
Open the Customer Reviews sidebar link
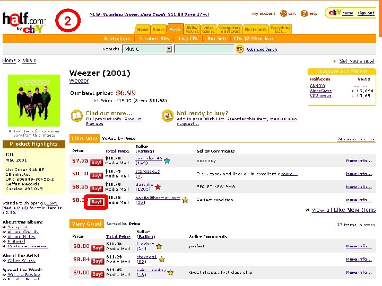point(28,246)
